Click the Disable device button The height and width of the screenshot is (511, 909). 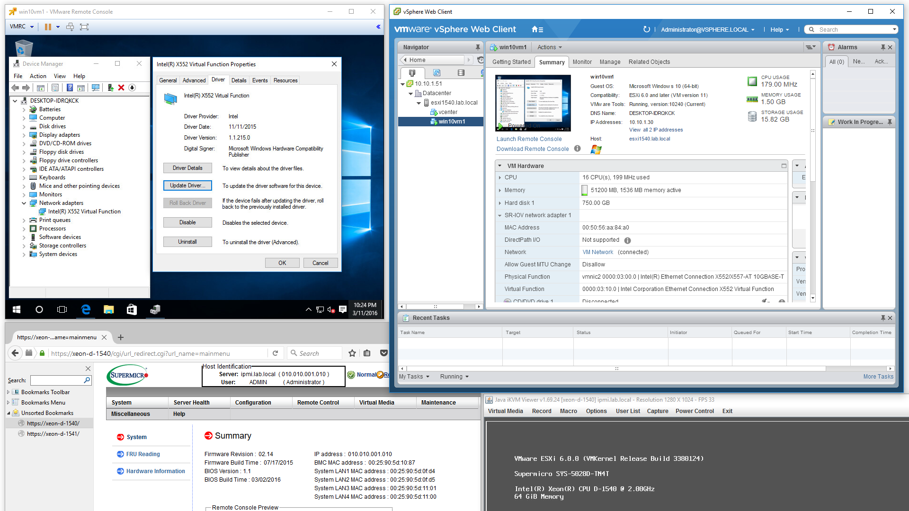point(187,222)
